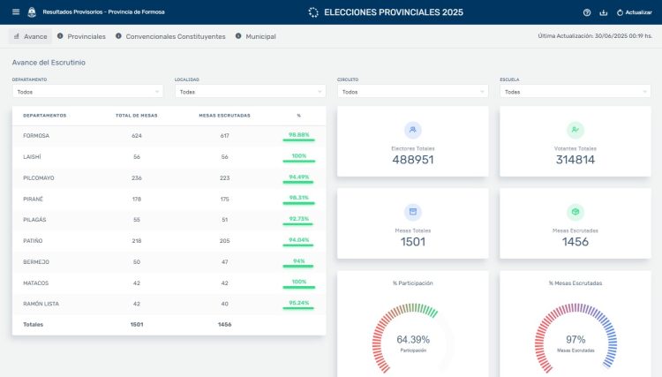
Task: Expand the Departamento dropdown
Action: (87, 92)
